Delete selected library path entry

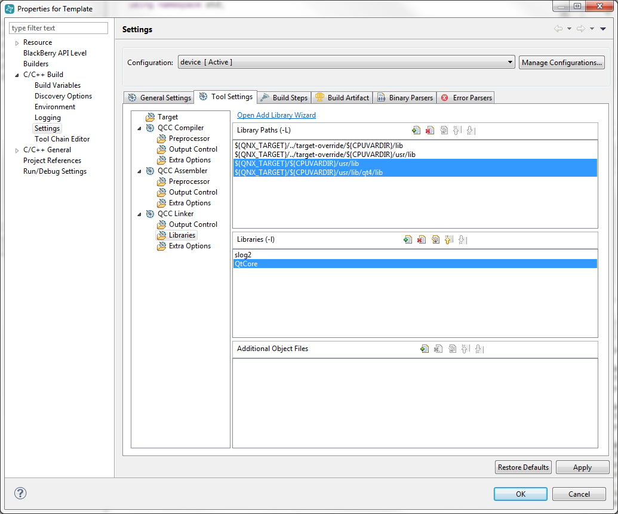(x=429, y=131)
